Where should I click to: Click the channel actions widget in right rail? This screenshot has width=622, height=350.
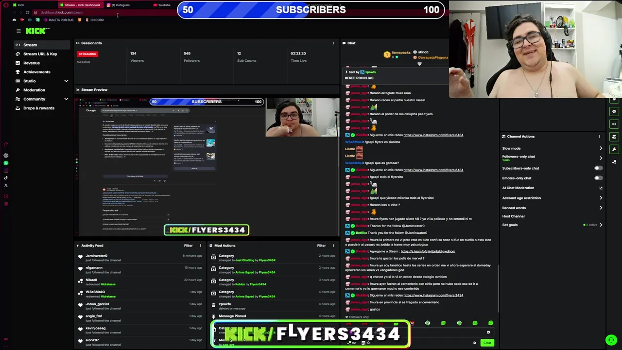[x=614, y=137]
